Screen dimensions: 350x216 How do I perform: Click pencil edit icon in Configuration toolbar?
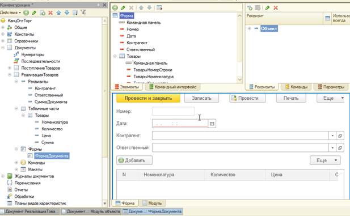coord(34,12)
